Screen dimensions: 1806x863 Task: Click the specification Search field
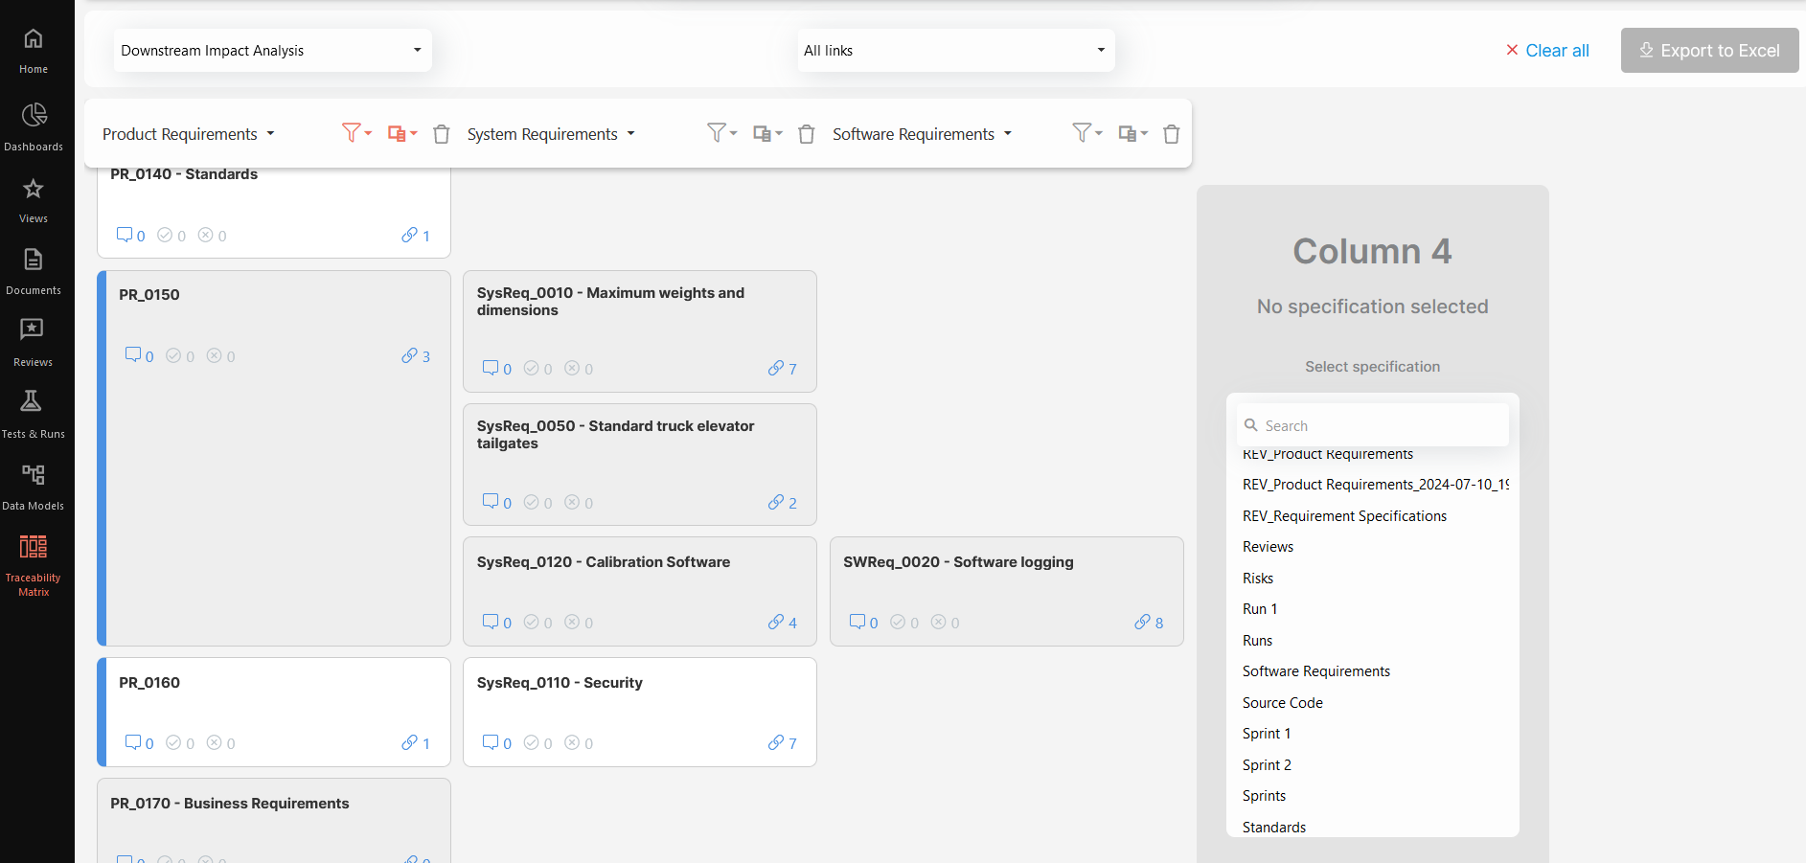point(1373,425)
